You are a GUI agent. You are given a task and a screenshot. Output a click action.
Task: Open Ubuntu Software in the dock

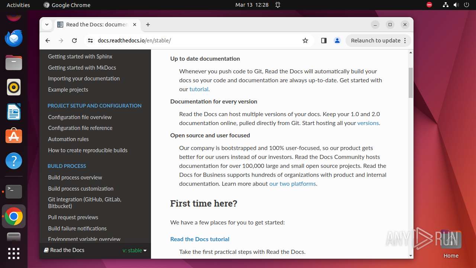[x=14, y=136]
